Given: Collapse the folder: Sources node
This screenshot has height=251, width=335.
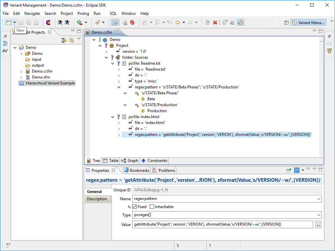Looking at the screenshot, I should [107, 57].
